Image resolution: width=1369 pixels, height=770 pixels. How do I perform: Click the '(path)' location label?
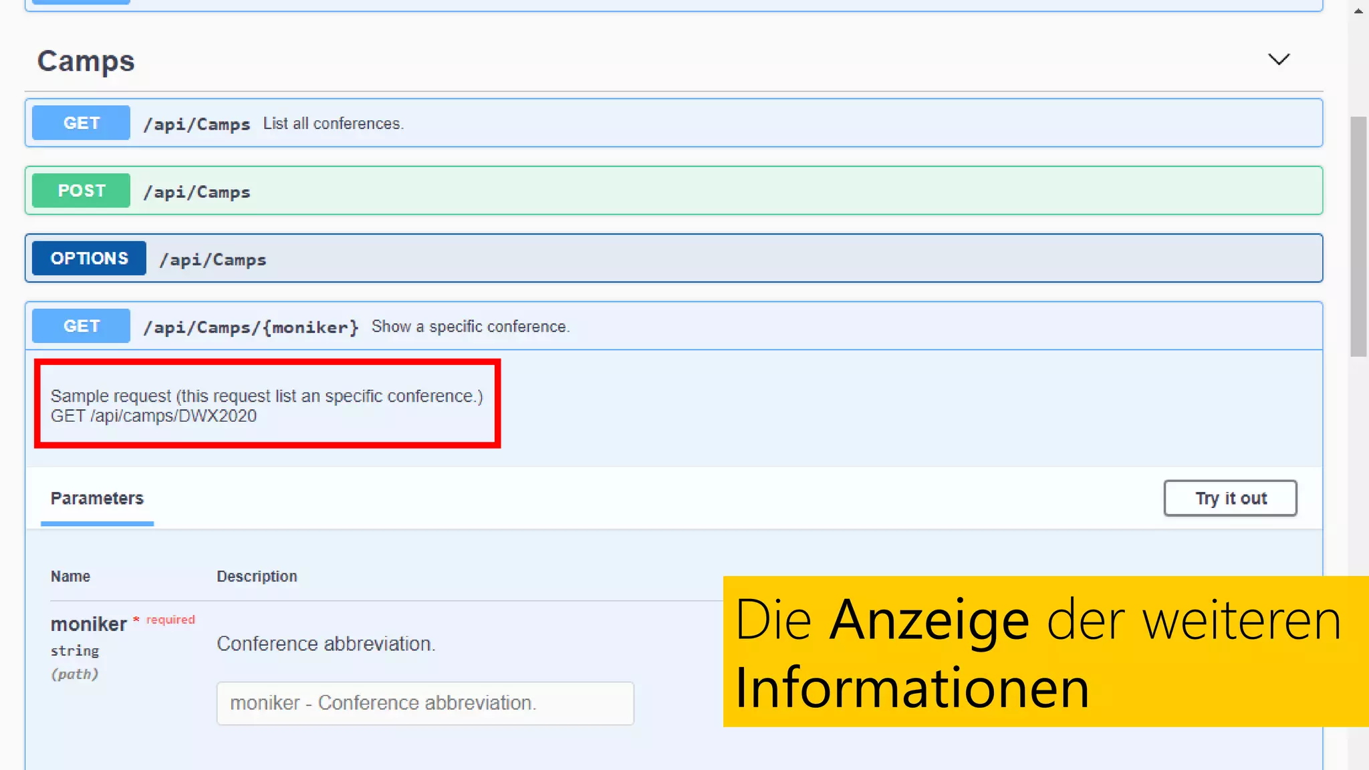(75, 674)
